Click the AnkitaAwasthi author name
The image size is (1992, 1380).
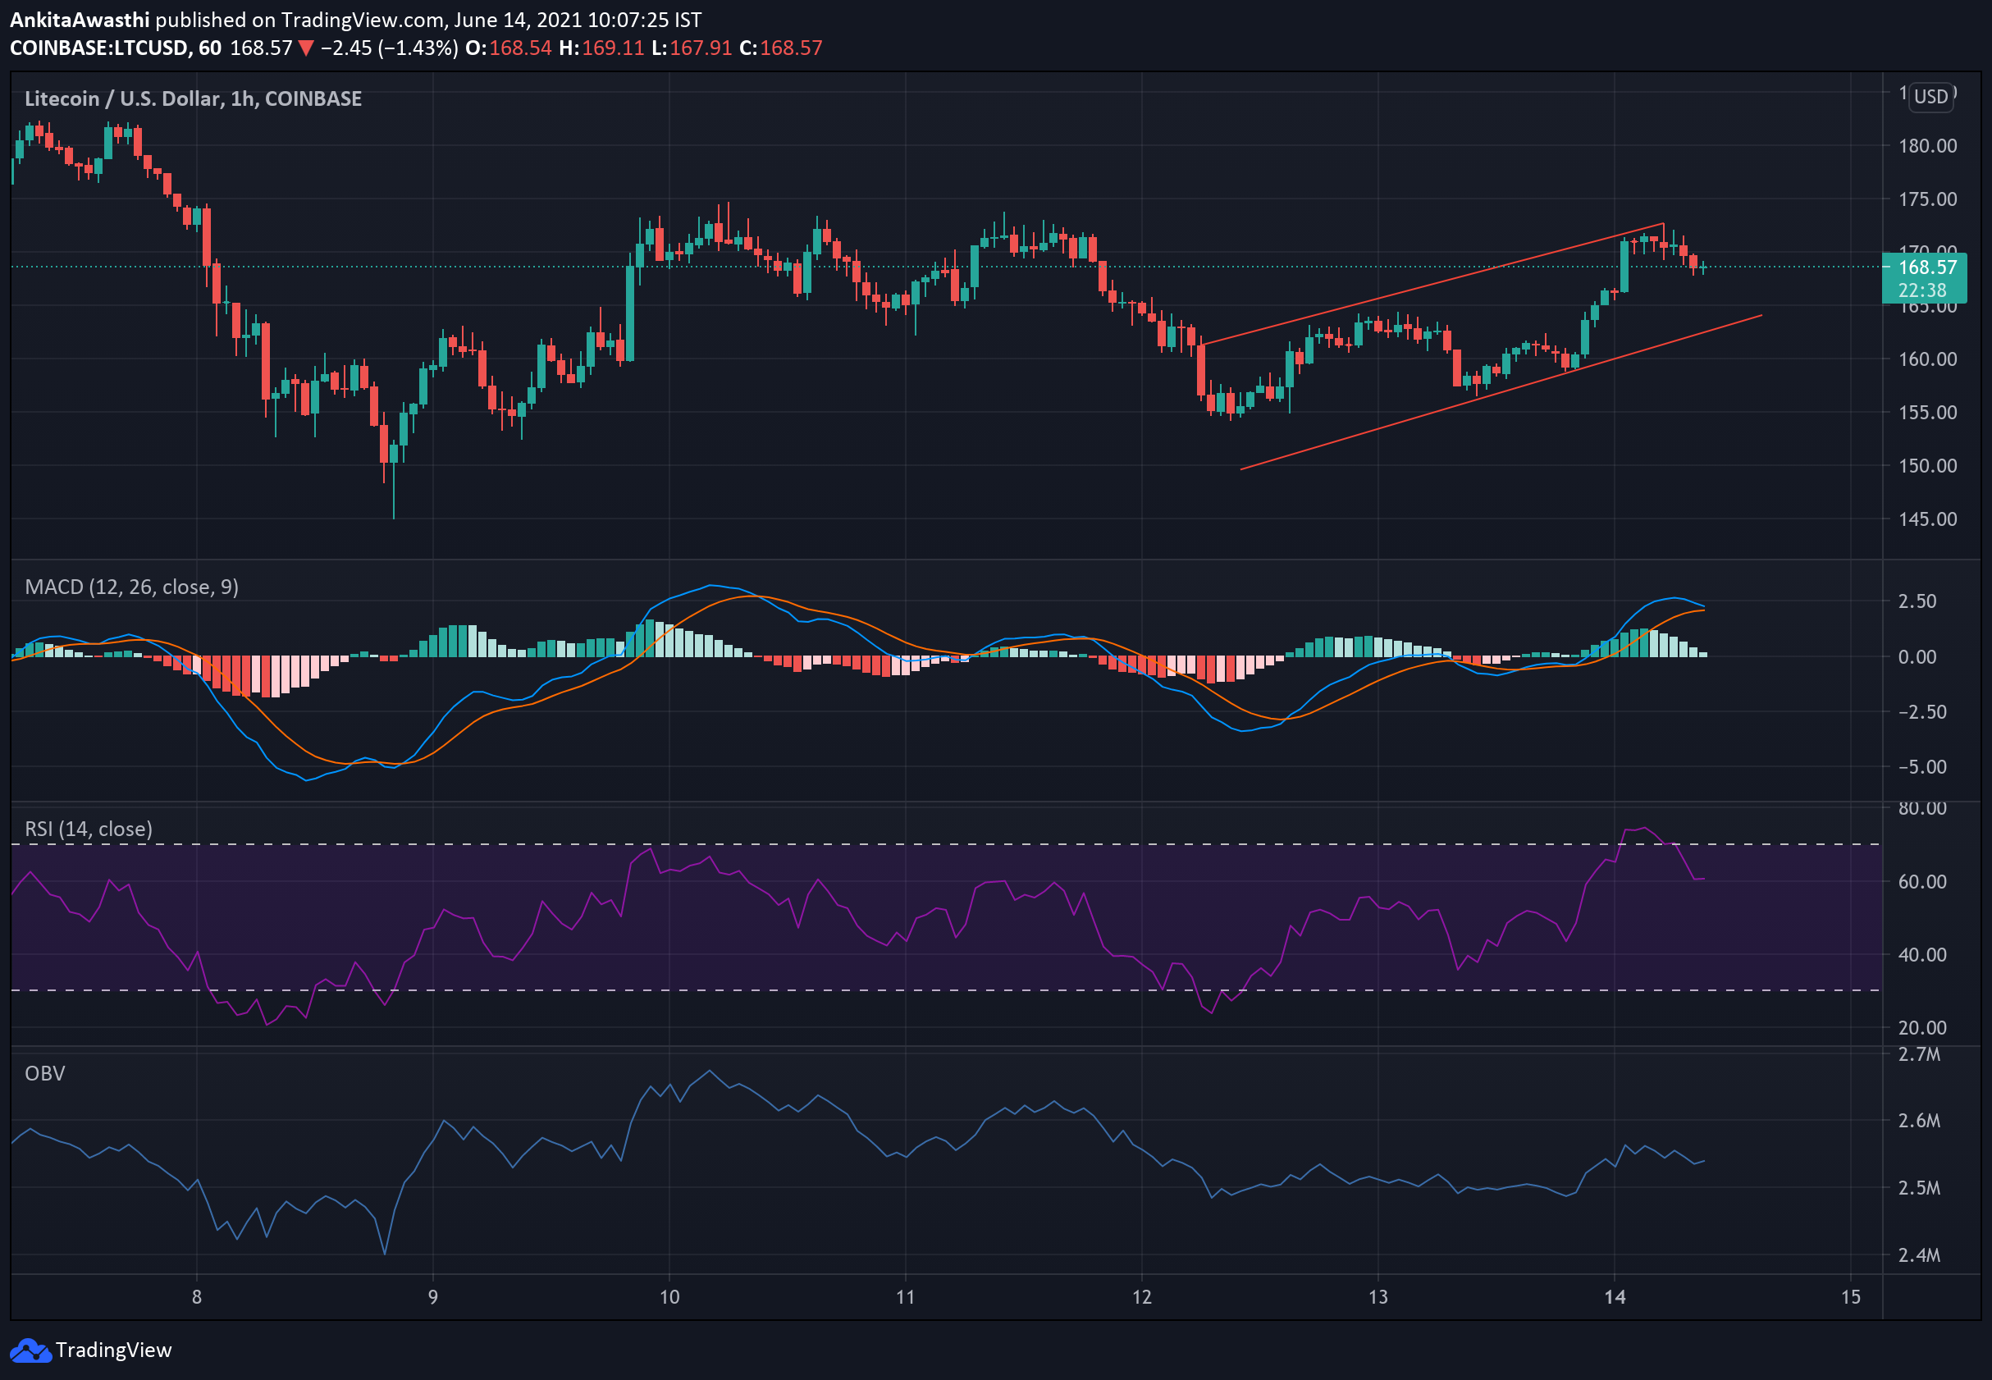(80, 19)
